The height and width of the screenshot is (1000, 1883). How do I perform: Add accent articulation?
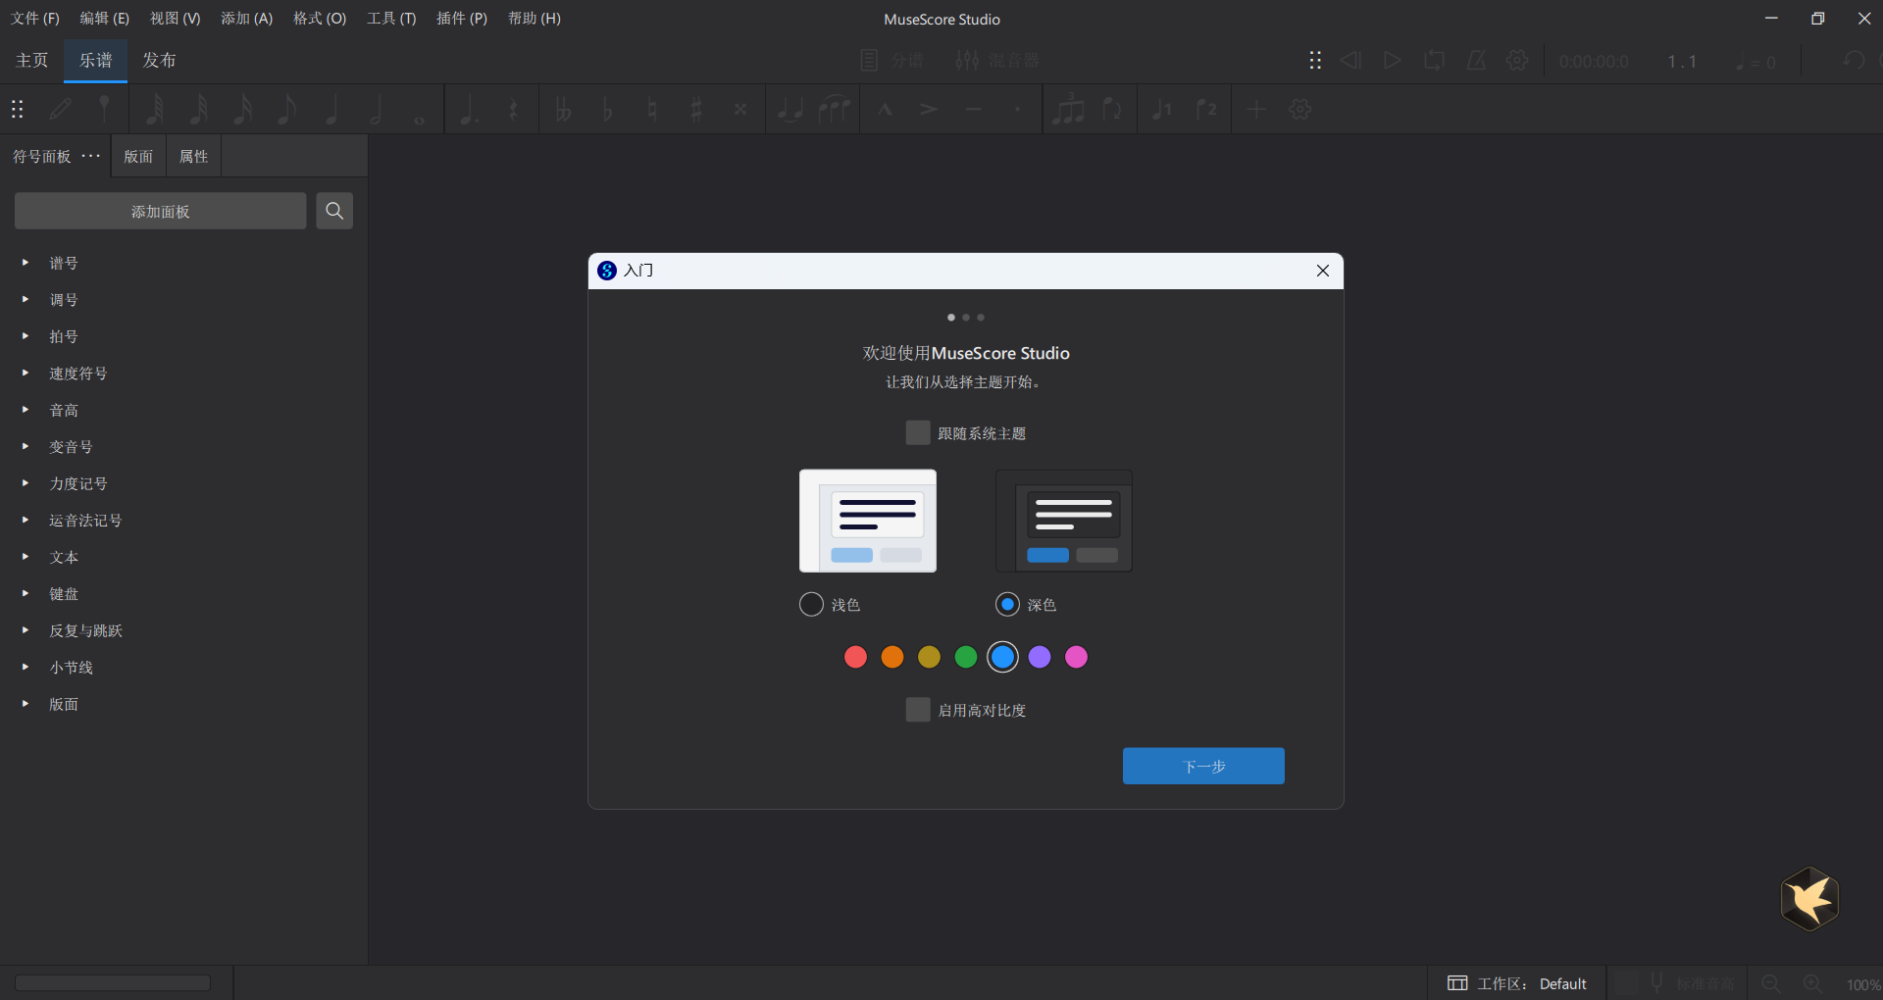tap(929, 110)
